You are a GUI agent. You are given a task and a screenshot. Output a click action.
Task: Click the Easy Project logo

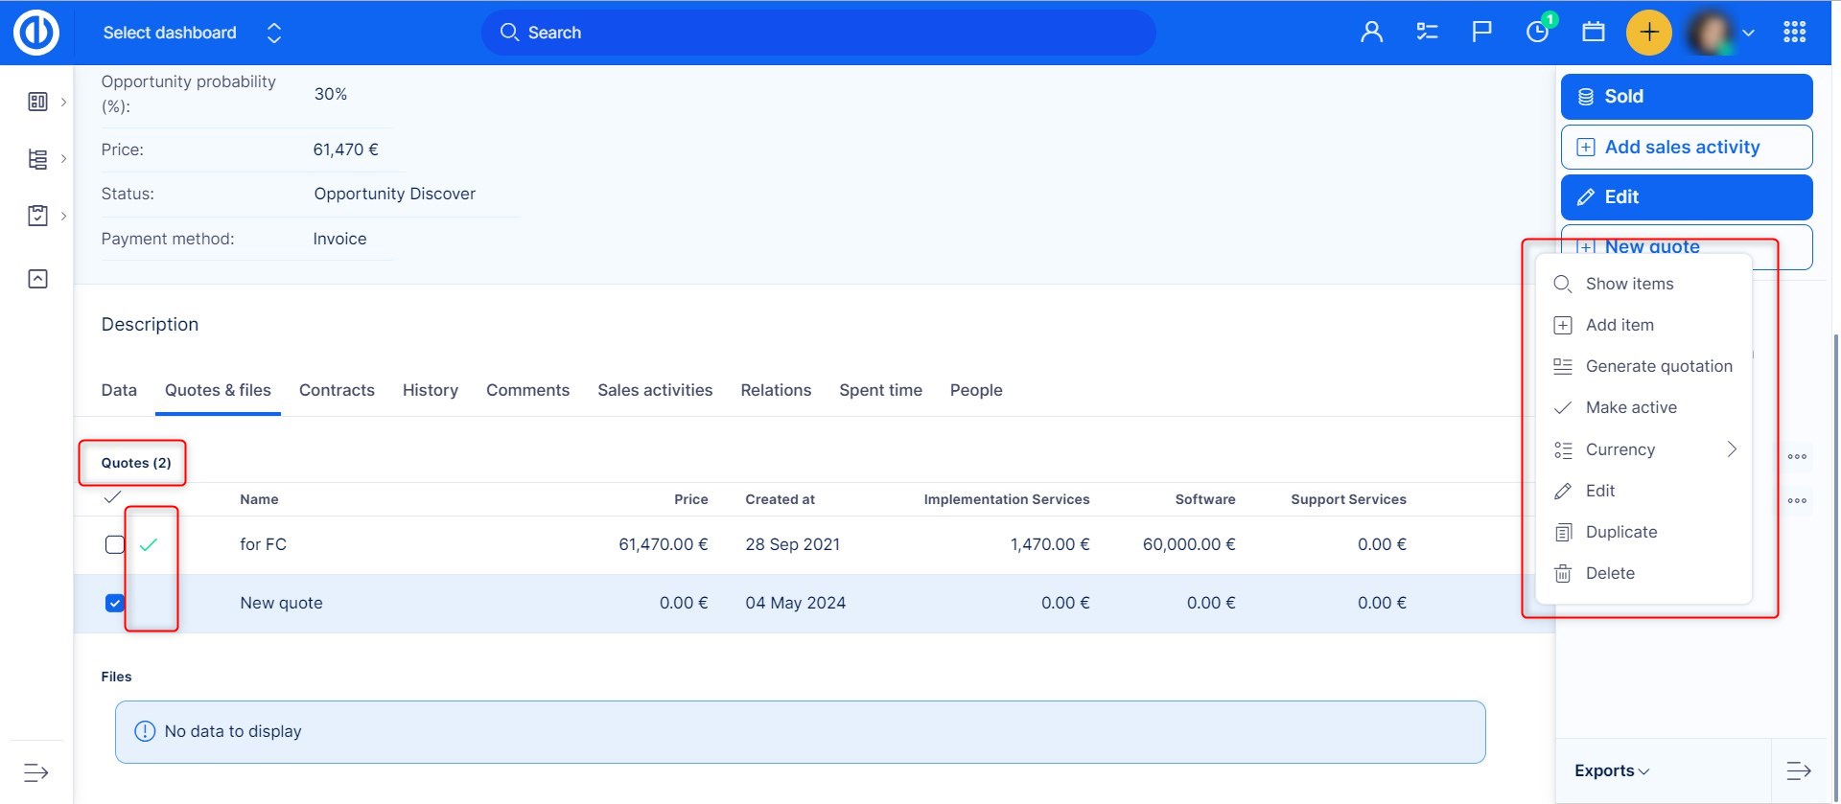(x=36, y=33)
